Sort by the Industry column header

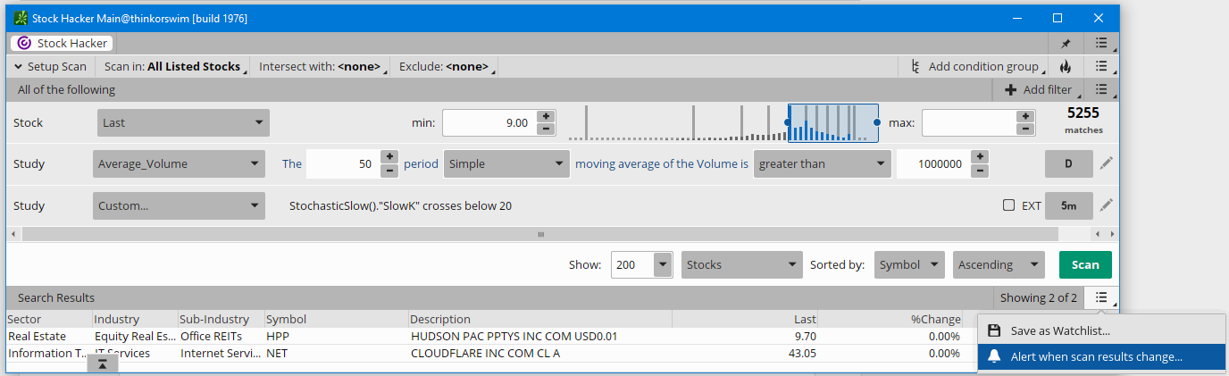coord(135,319)
